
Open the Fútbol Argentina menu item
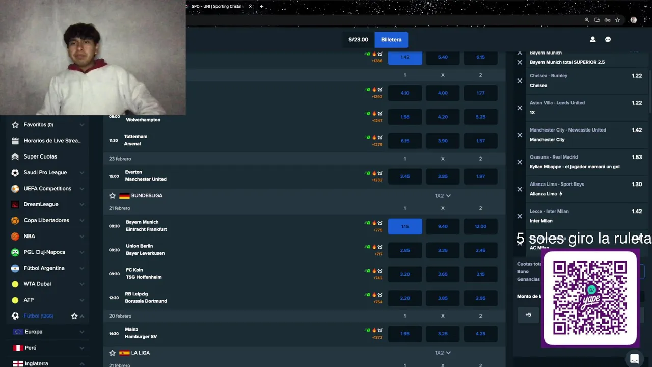[x=48, y=268]
